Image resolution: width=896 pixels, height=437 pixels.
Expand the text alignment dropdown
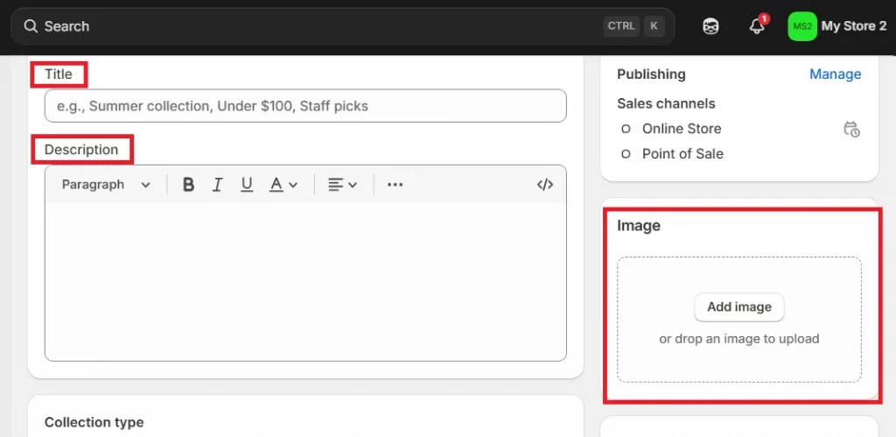[x=342, y=185]
